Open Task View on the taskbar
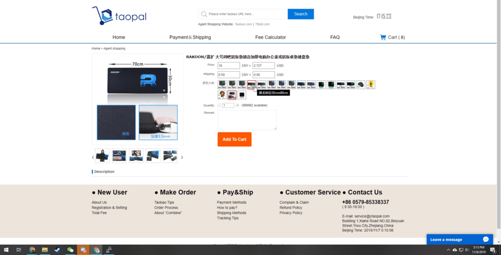 point(19,250)
